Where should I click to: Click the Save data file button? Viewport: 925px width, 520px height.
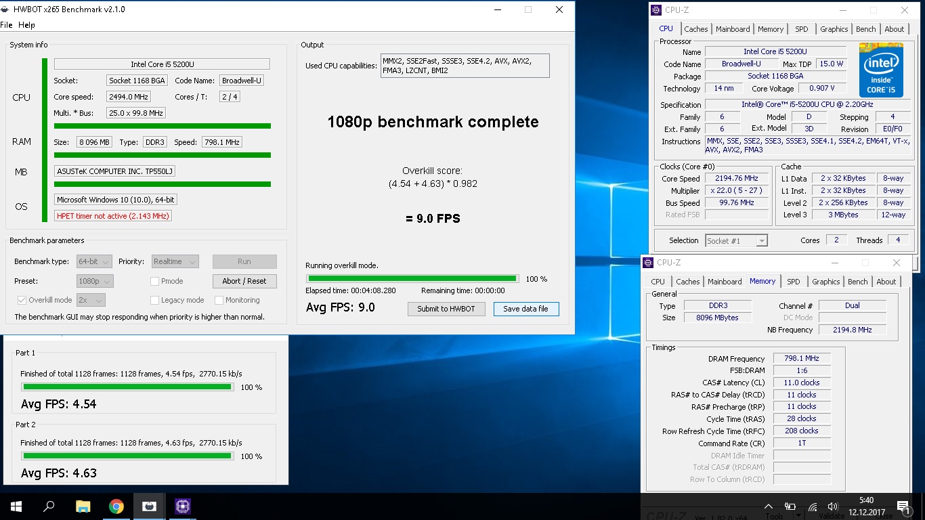click(526, 309)
